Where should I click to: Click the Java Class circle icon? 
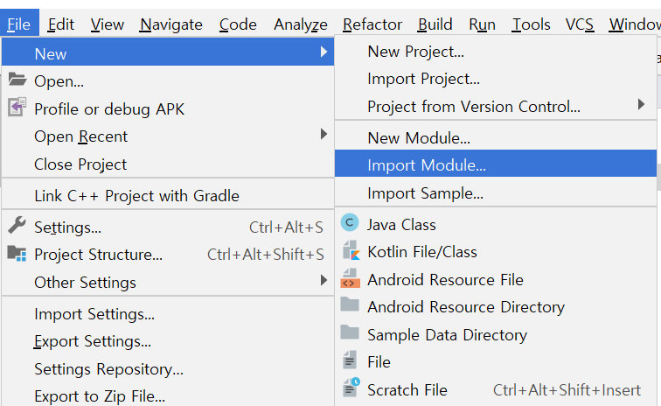click(x=350, y=222)
